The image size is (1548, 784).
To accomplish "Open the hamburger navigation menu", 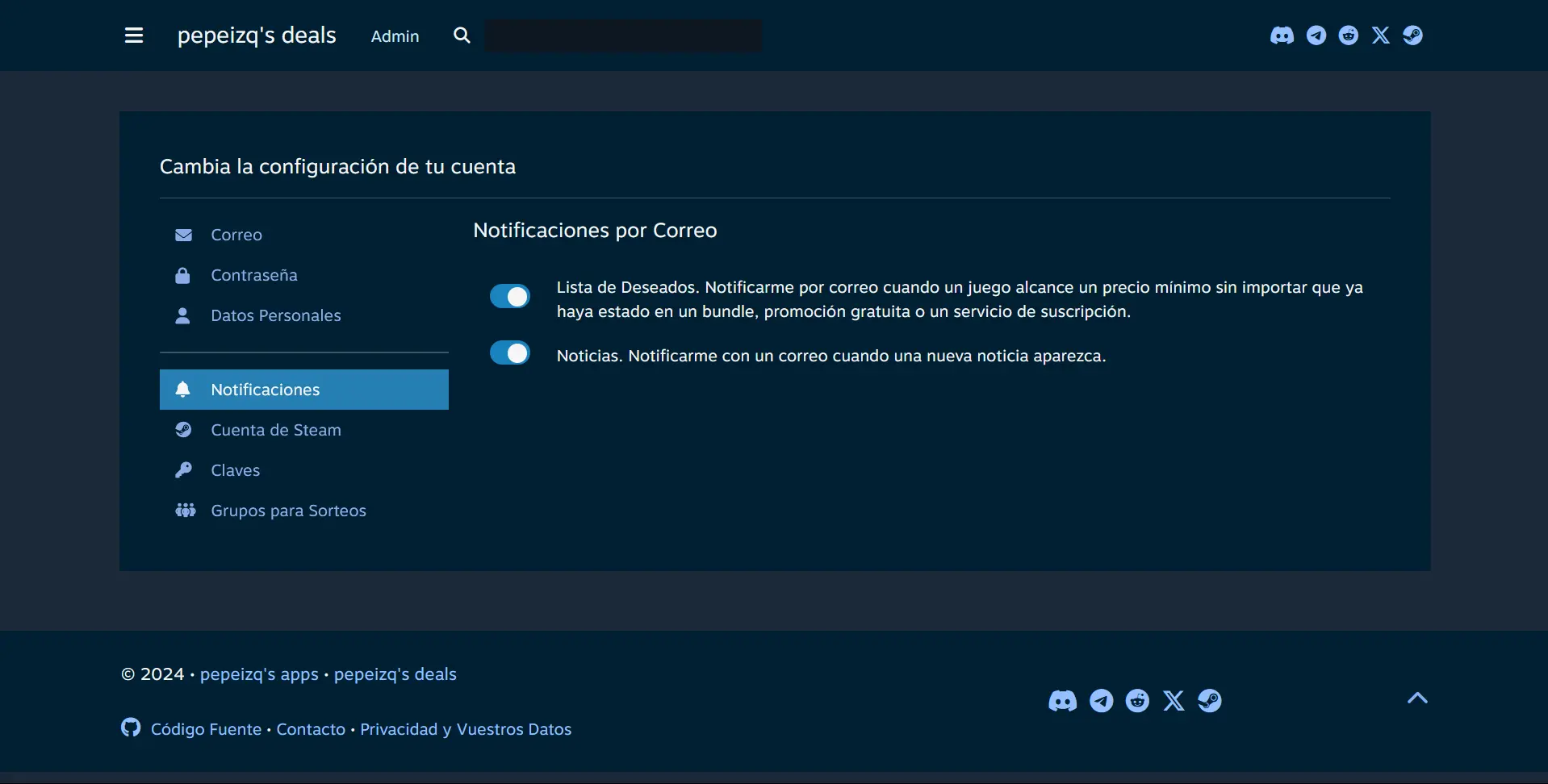I will [x=134, y=35].
